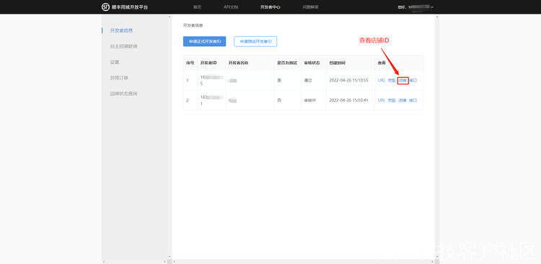The width and height of the screenshot is (541, 264).
Task: Click the 开发者信息 page heading text
Action: point(193,25)
